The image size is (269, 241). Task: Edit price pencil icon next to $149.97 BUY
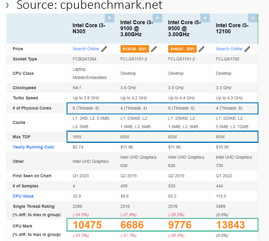click(x=202, y=49)
